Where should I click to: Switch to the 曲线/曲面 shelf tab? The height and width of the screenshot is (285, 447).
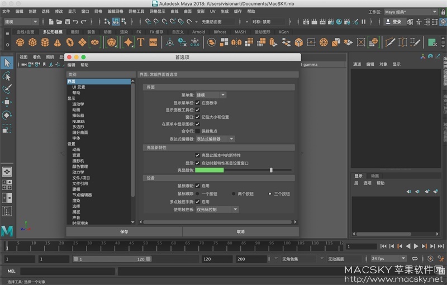[x=25, y=32]
